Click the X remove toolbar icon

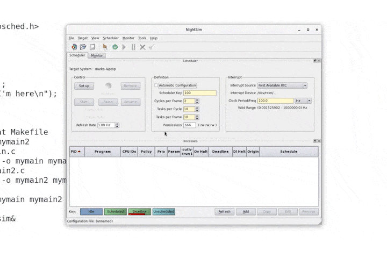pyautogui.click(x=142, y=47)
